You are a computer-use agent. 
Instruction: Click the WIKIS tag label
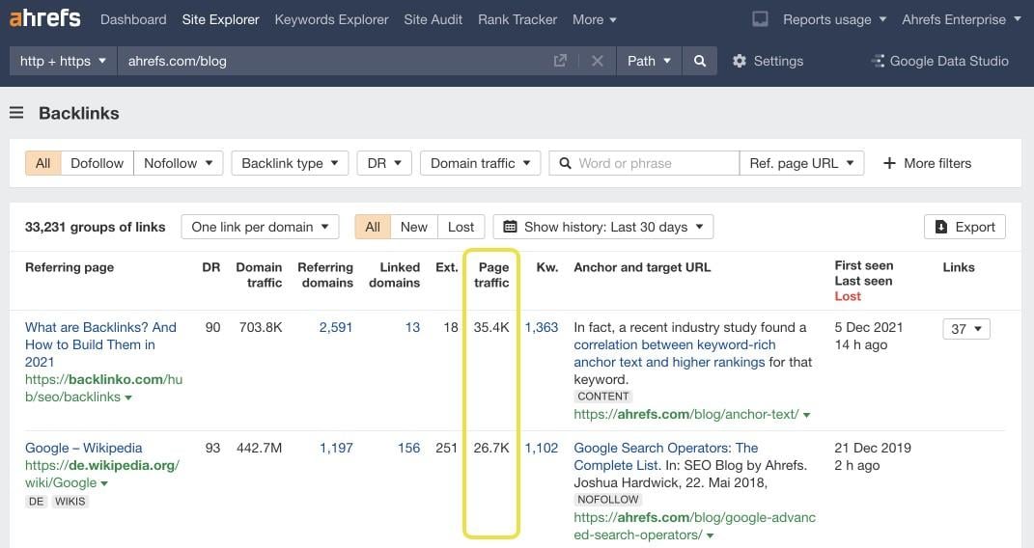(70, 502)
